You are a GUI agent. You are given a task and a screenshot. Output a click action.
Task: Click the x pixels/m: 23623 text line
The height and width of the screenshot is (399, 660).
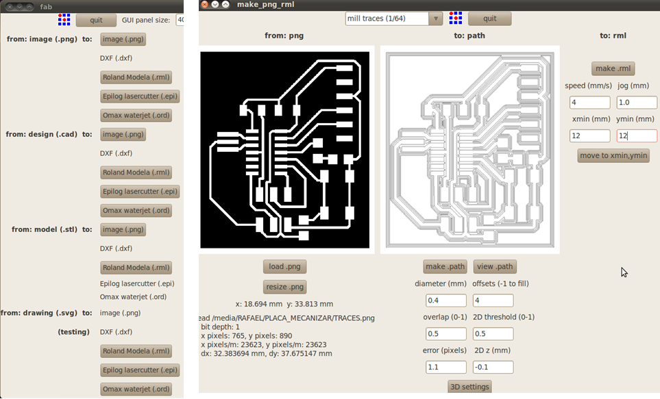[x=263, y=345]
